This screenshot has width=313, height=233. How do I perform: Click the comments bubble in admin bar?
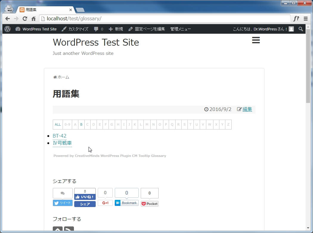[x=98, y=29]
